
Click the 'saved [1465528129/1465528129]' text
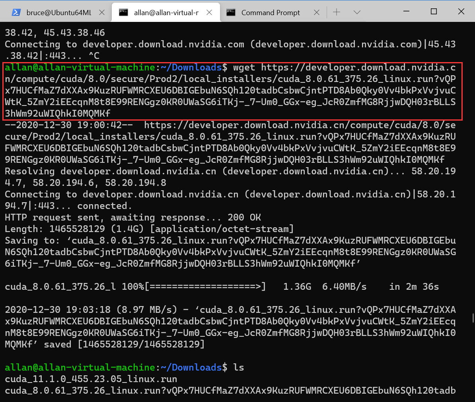(x=124, y=344)
